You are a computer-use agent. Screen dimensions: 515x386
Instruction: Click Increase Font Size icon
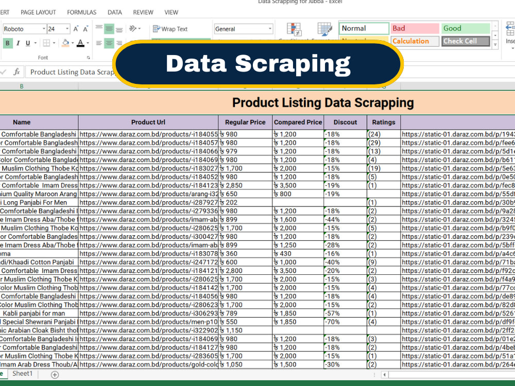(76, 29)
